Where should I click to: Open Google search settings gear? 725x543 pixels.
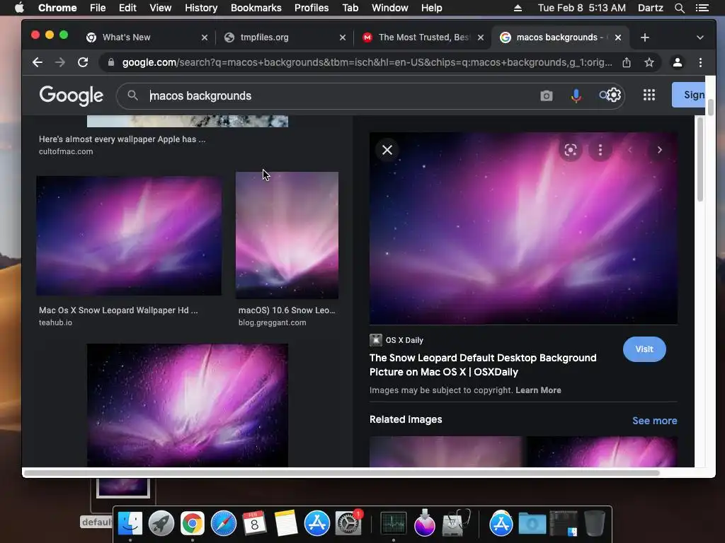(614, 95)
